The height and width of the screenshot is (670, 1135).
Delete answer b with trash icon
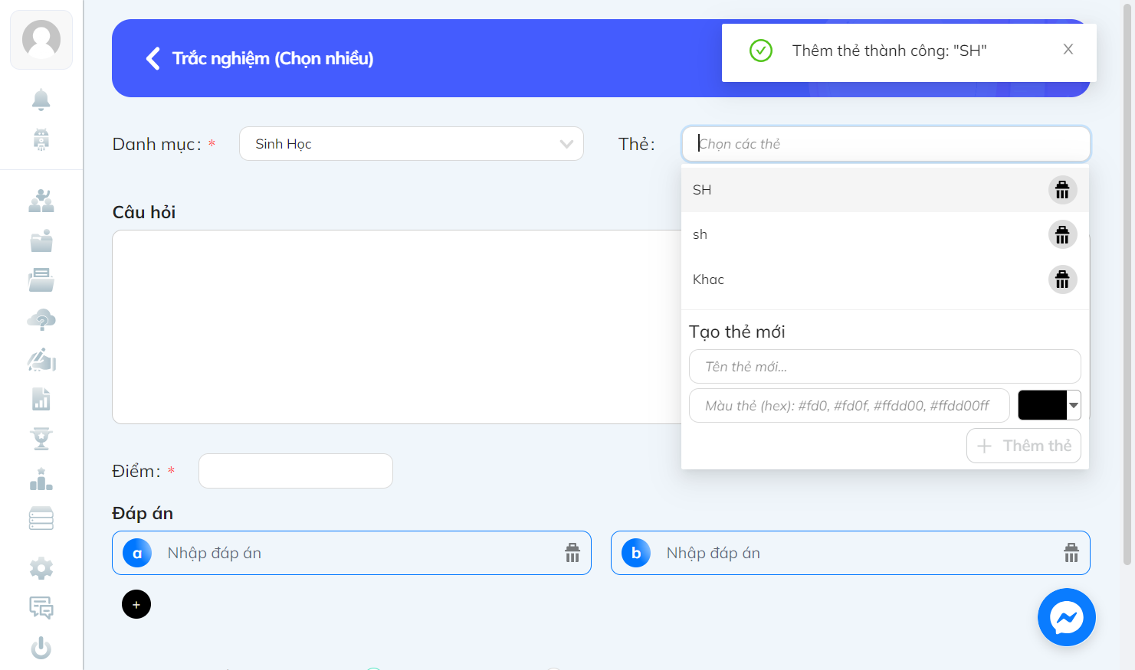coord(1071,553)
